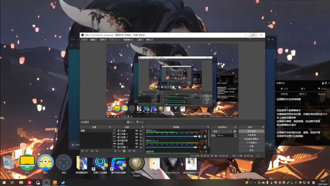Adjust transition duration stepper arrows

(x=235, y=136)
